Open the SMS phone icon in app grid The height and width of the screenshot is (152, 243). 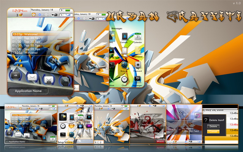point(112,36)
